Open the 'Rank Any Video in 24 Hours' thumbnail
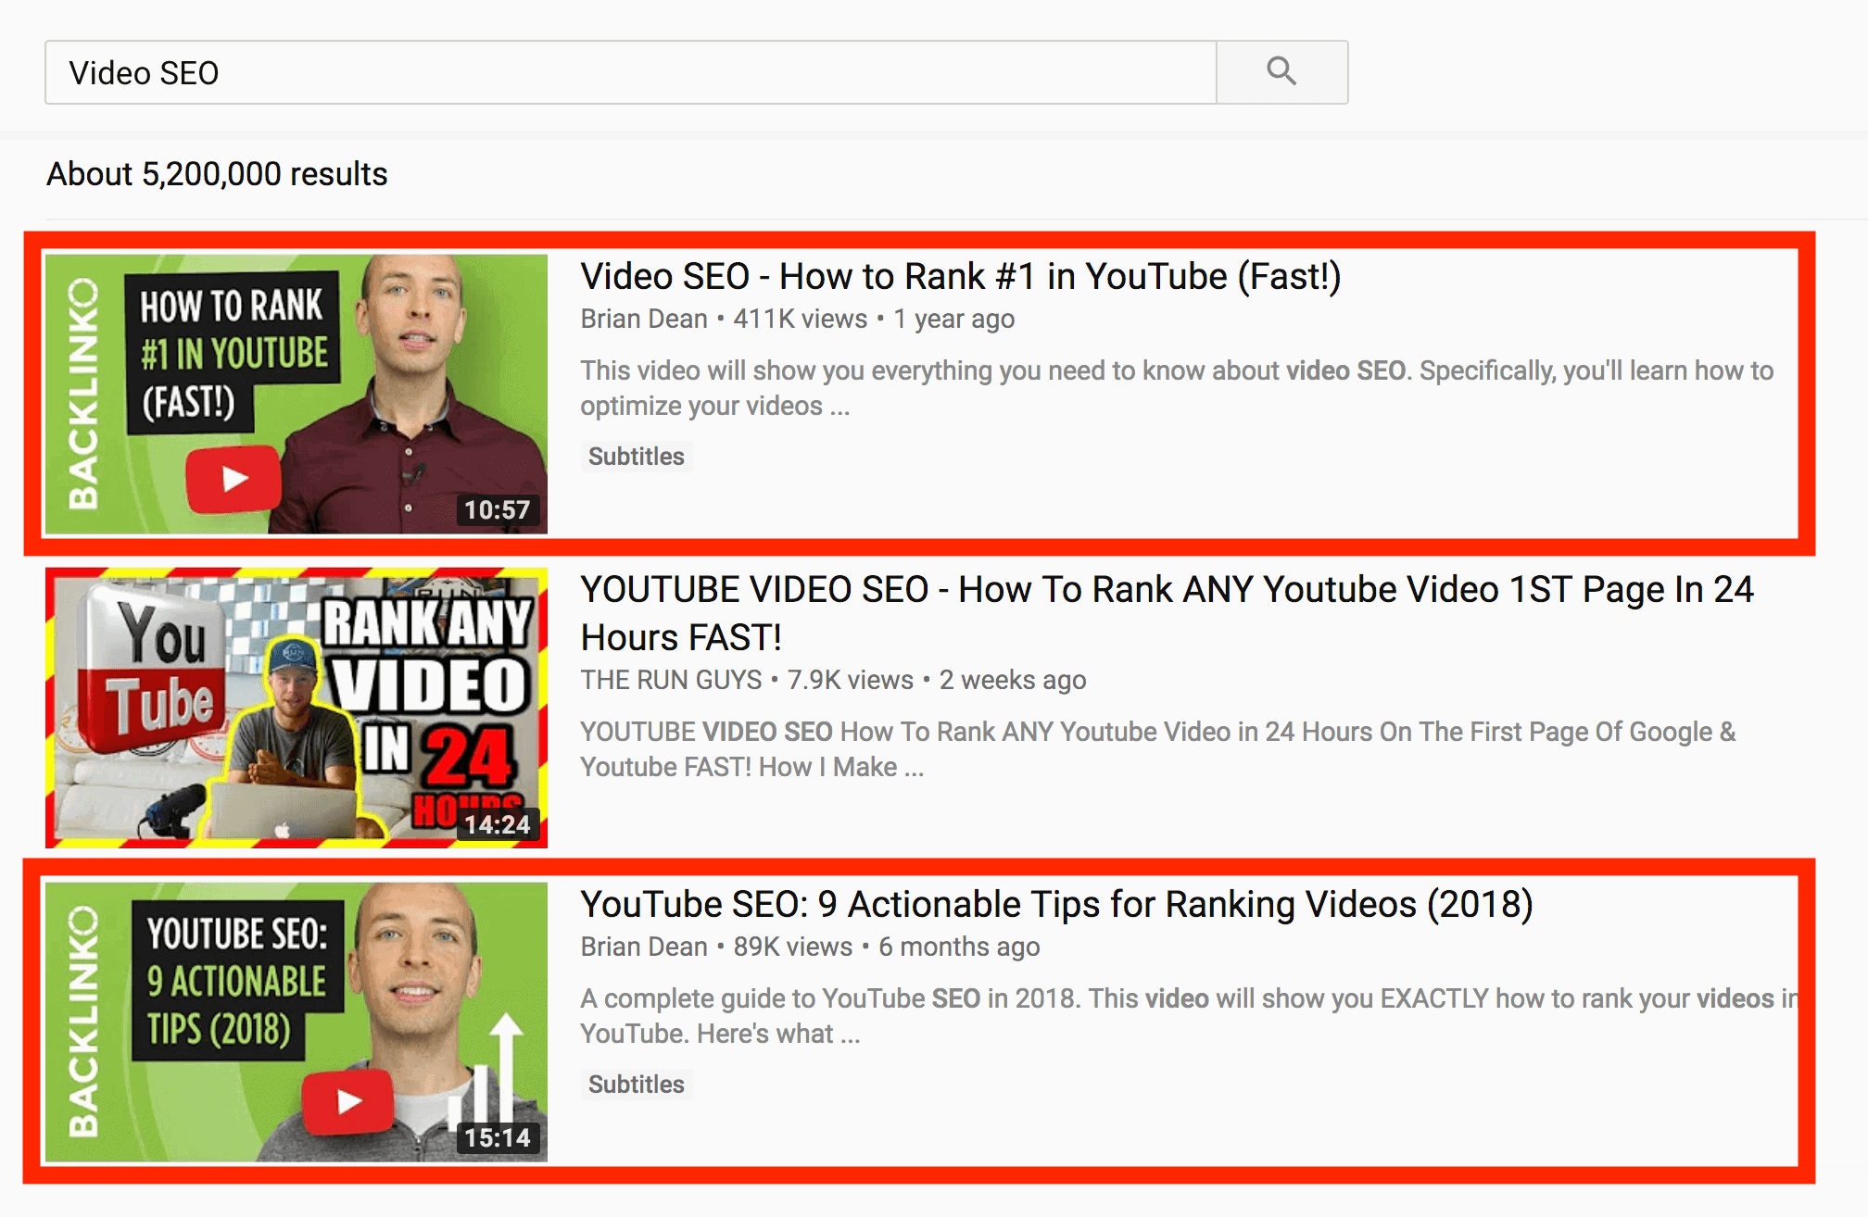1868x1217 pixels. (x=297, y=708)
